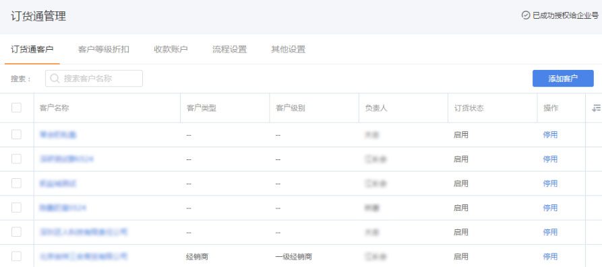Go to the 收款账户 tab

pyautogui.click(x=171, y=49)
